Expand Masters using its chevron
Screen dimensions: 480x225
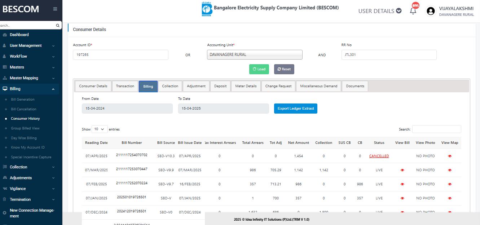53,67
